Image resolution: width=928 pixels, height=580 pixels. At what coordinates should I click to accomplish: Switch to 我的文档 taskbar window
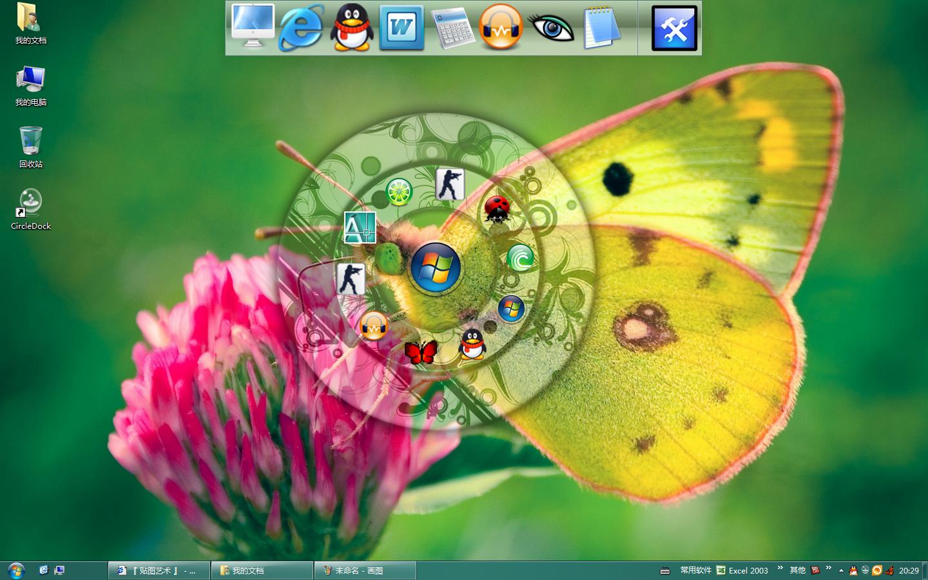262,570
